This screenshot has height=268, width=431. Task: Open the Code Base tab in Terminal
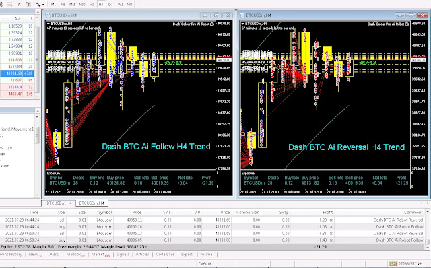[165, 255]
